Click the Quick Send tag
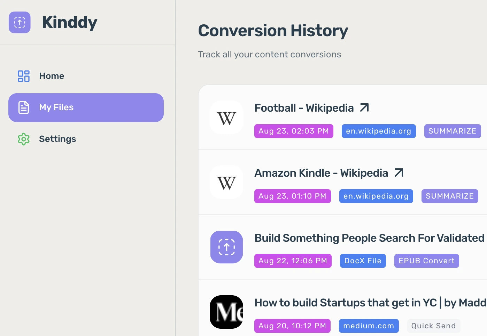Image resolution: width=487 pixels, height=336 pixels. tap(433, 326)
